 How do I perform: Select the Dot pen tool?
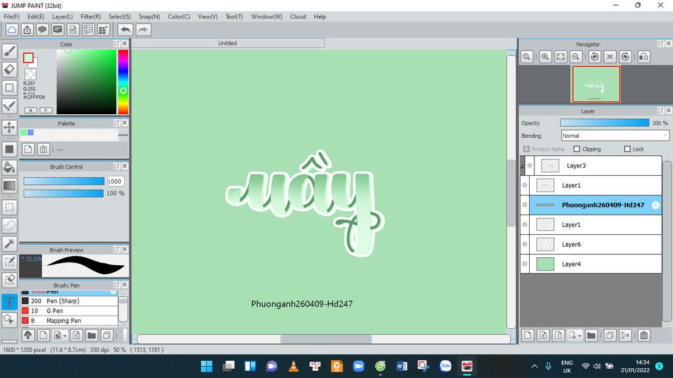9,106
